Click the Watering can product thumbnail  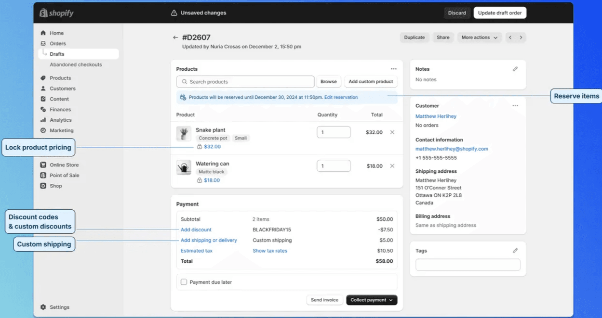pos(184,167)
